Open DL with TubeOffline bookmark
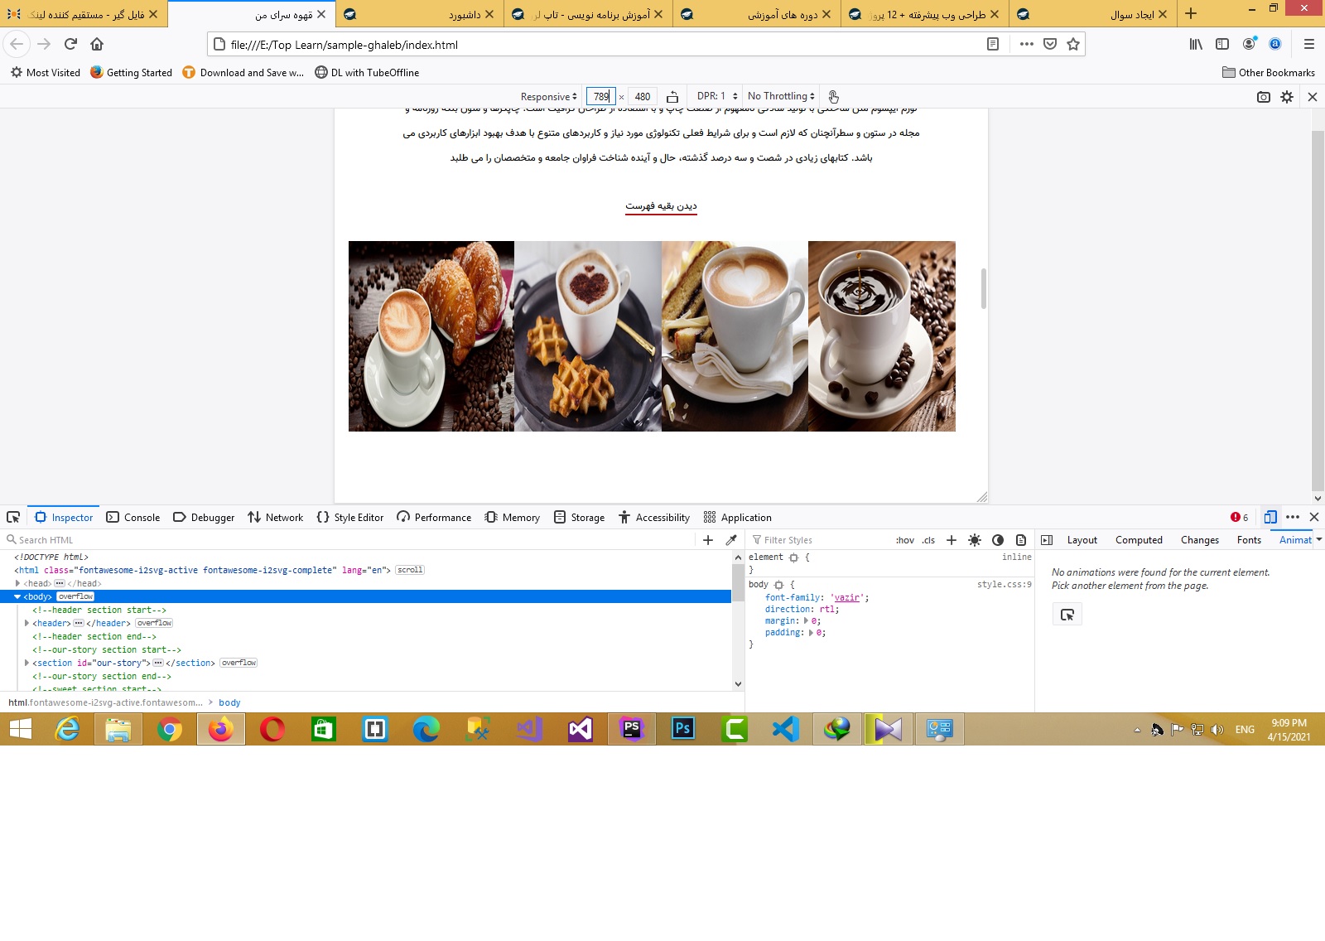Image resolution: width=1325 pixels, height=941 pixels. coord(367,73)
